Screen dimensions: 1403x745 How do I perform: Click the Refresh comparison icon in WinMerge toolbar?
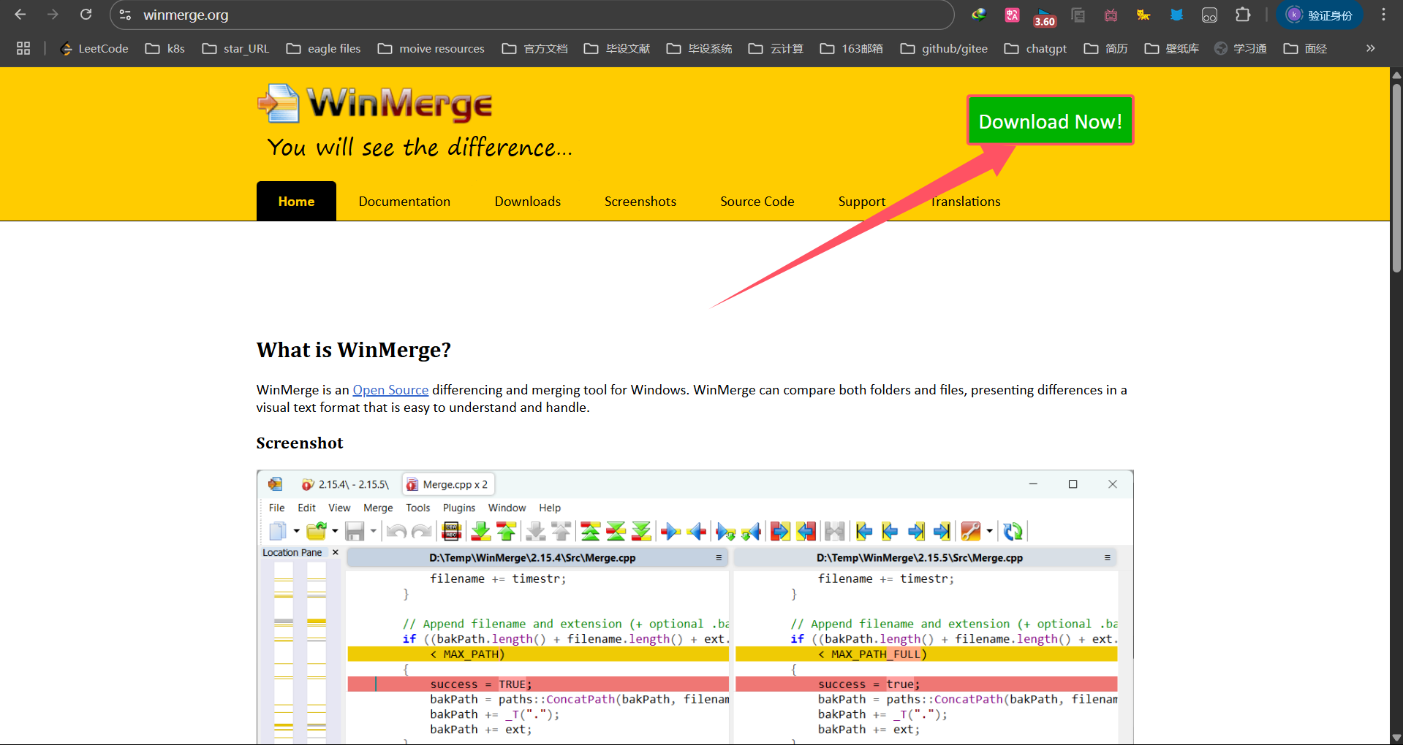[1013, 531]
